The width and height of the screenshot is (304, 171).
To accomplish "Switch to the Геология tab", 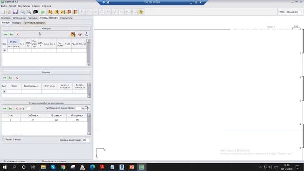I will (6, 18).
